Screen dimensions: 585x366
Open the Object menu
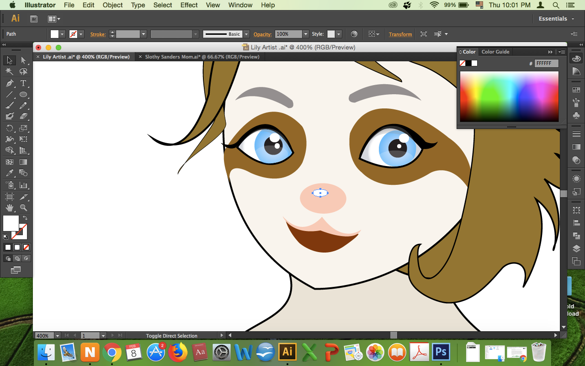point(112,5)
